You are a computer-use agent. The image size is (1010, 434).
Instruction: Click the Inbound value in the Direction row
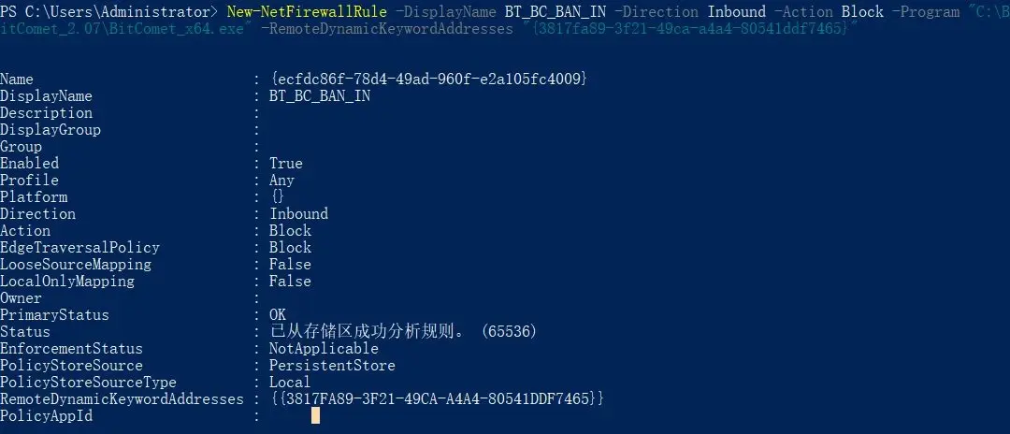pos(298,214)
